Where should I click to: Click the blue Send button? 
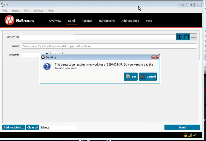tap(182, 127)
